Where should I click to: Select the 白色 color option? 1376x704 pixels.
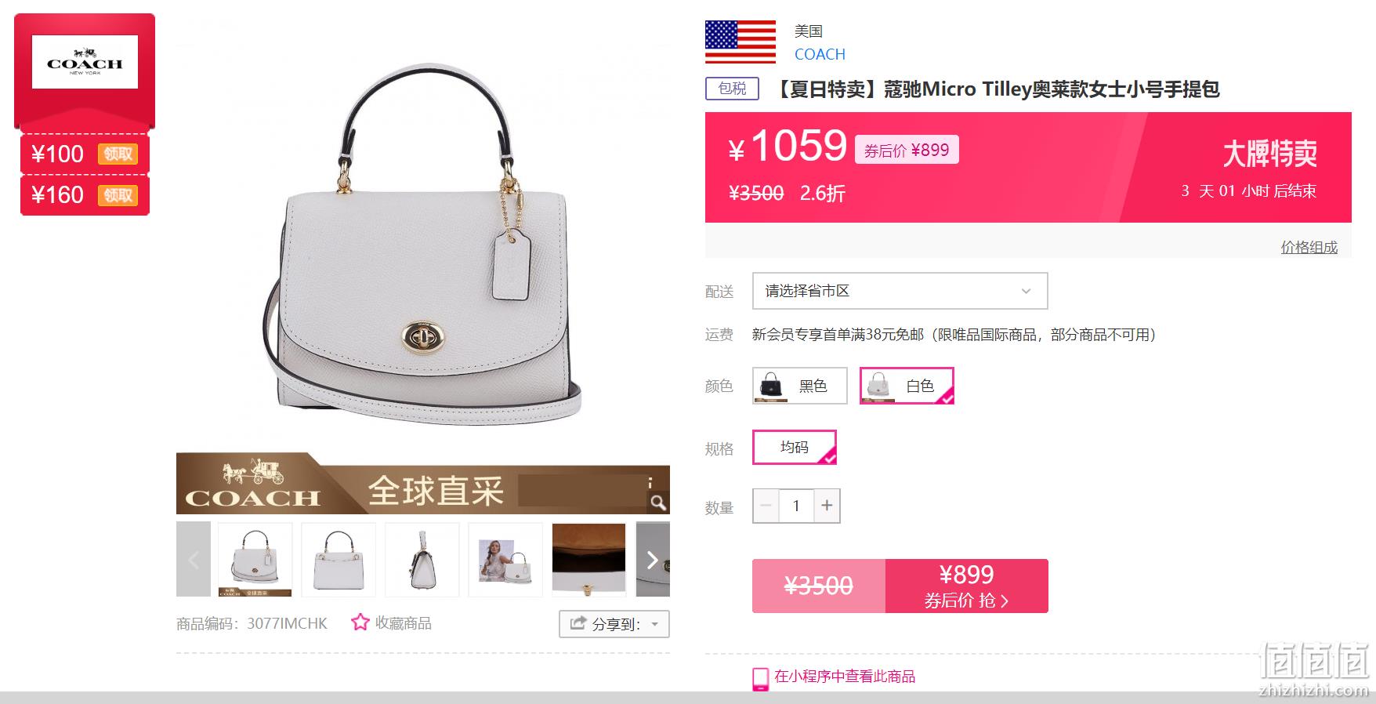(907, 386)
